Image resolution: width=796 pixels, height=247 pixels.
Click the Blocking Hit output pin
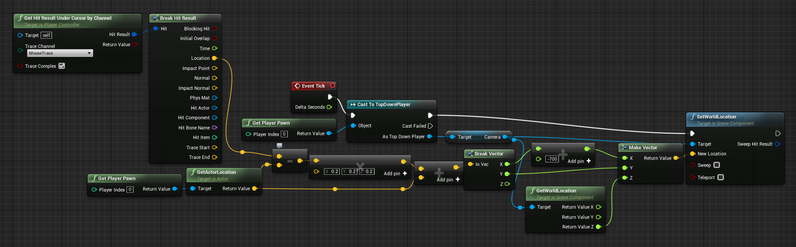pyautogui.click(x=215, y=29)
